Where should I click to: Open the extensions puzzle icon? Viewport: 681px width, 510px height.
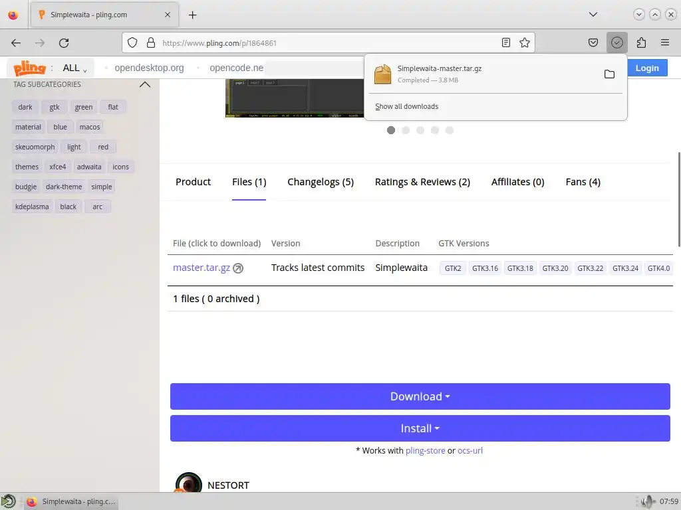pos(641,42)
